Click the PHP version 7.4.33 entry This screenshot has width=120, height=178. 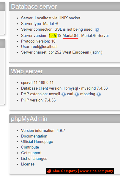tap(38, 100)
